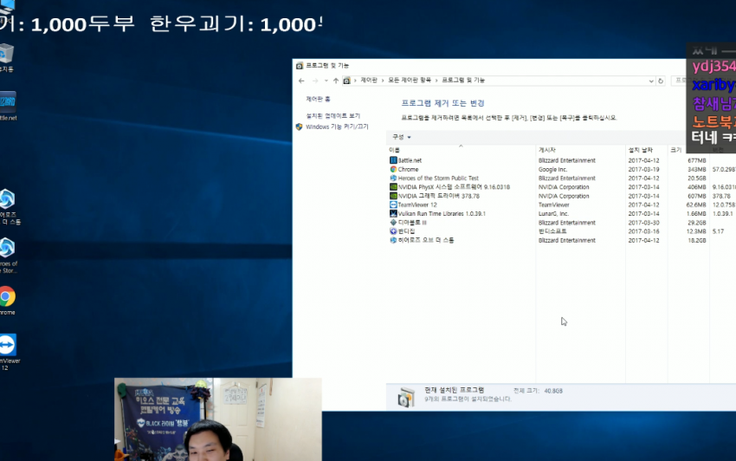Click the window title bar icon
Viewport: 736px width, 461px height.
(300, 66)
